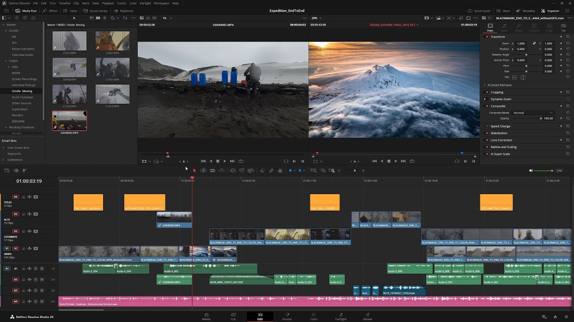Viewport: 574px width, 322px height.
Task: Switch to the Fusion page
Action: coord(287,317)
